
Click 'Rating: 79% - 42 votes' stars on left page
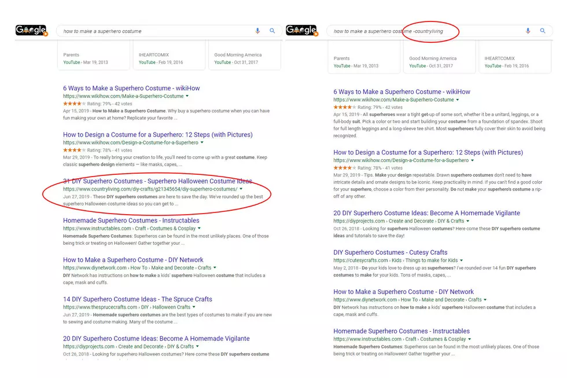coord(74,104)
